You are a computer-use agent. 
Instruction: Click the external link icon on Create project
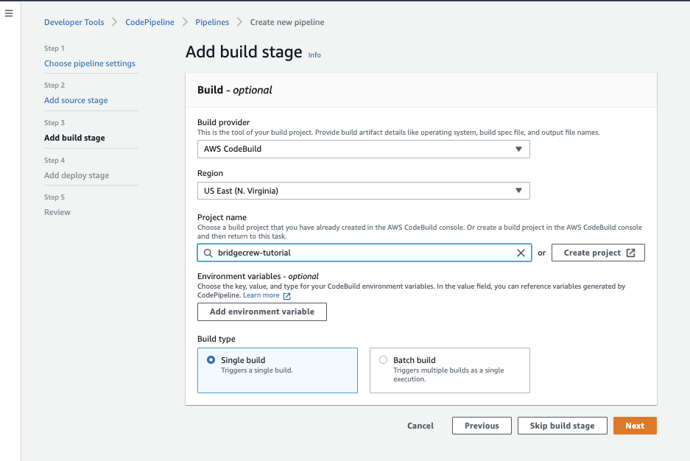click(630, 253)
